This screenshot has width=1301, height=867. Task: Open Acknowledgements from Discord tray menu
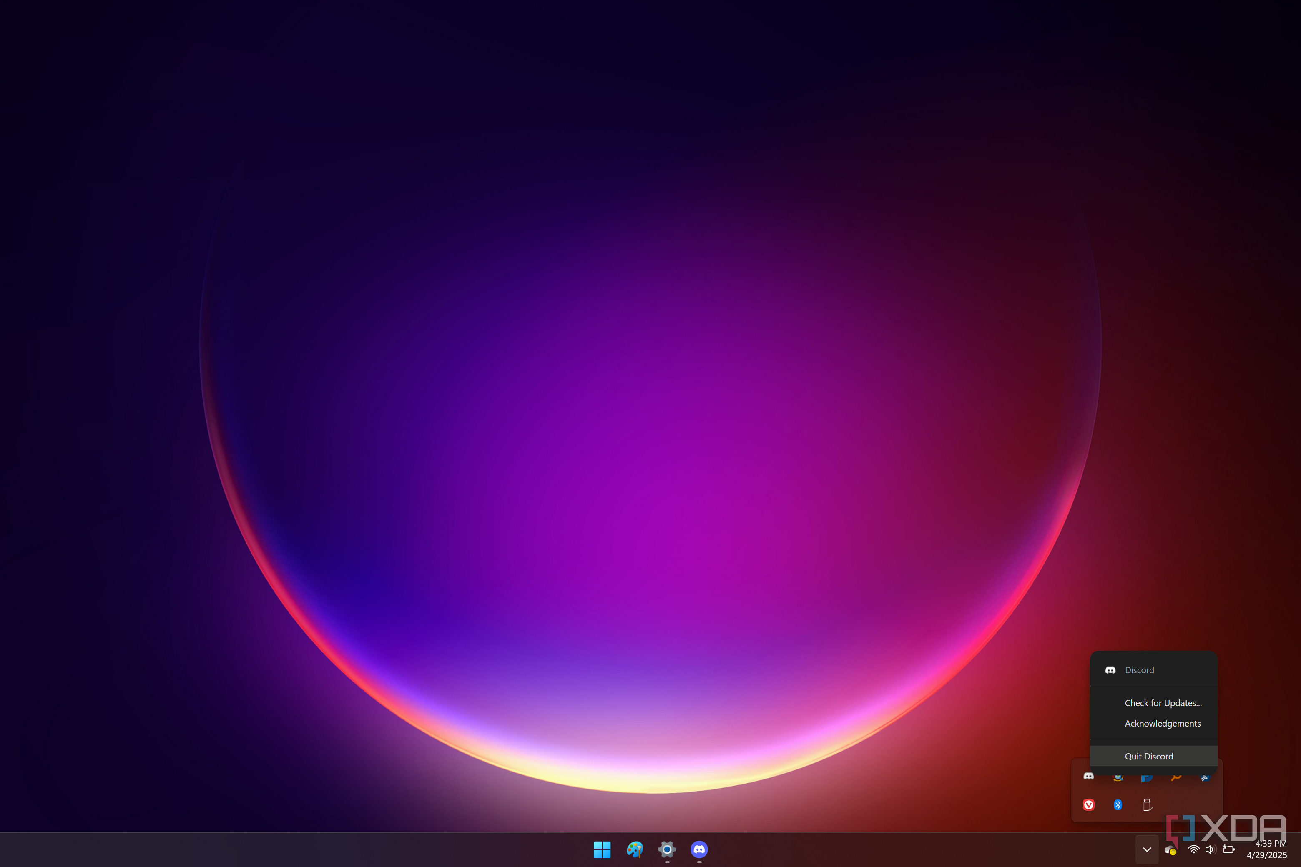click(x=1153, y=723)
